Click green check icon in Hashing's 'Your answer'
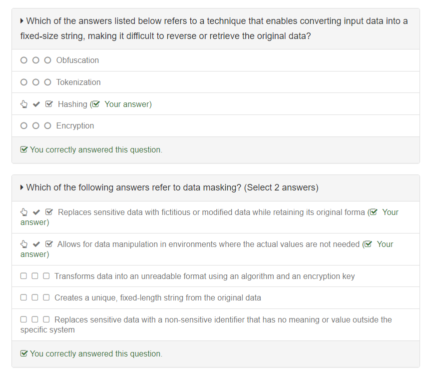Screen dimensions: 427x373 coord(96,104)
